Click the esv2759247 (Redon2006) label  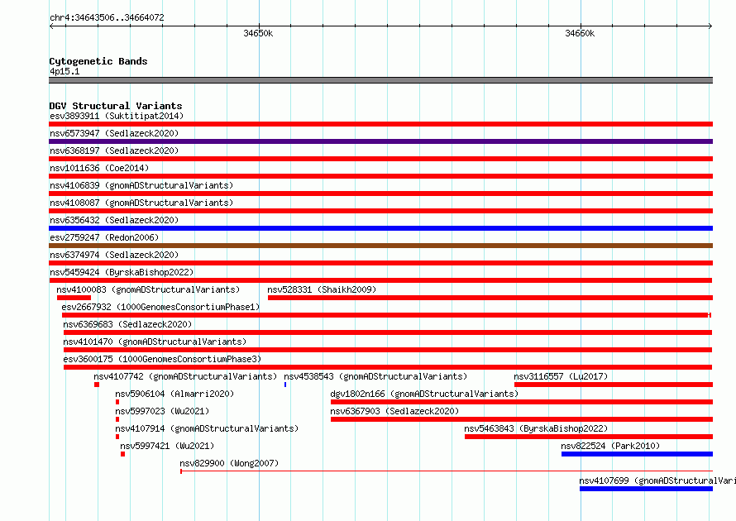pyautogui.click(x=104, y=237)
